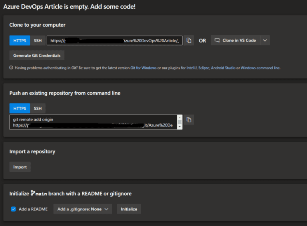Open the Add a .gitignore dropdown
Viewport: 307px width, 226px height.
coord(83,209)
